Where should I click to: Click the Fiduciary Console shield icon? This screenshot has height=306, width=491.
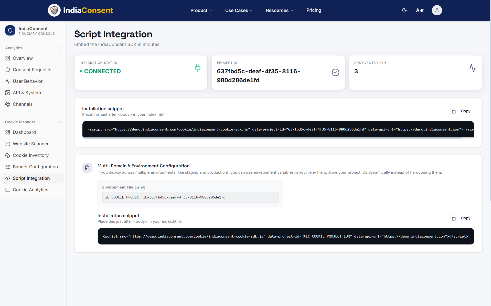(10, 30)
